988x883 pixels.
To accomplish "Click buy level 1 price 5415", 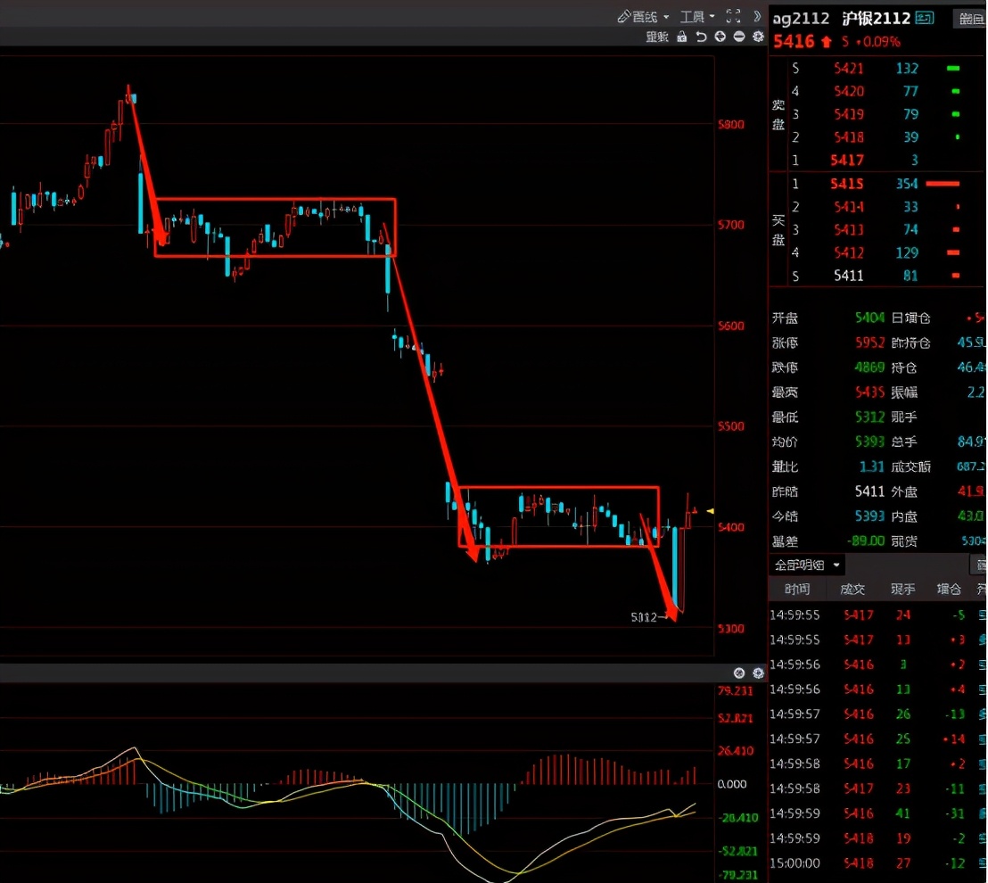I will (x=847, y=184).
